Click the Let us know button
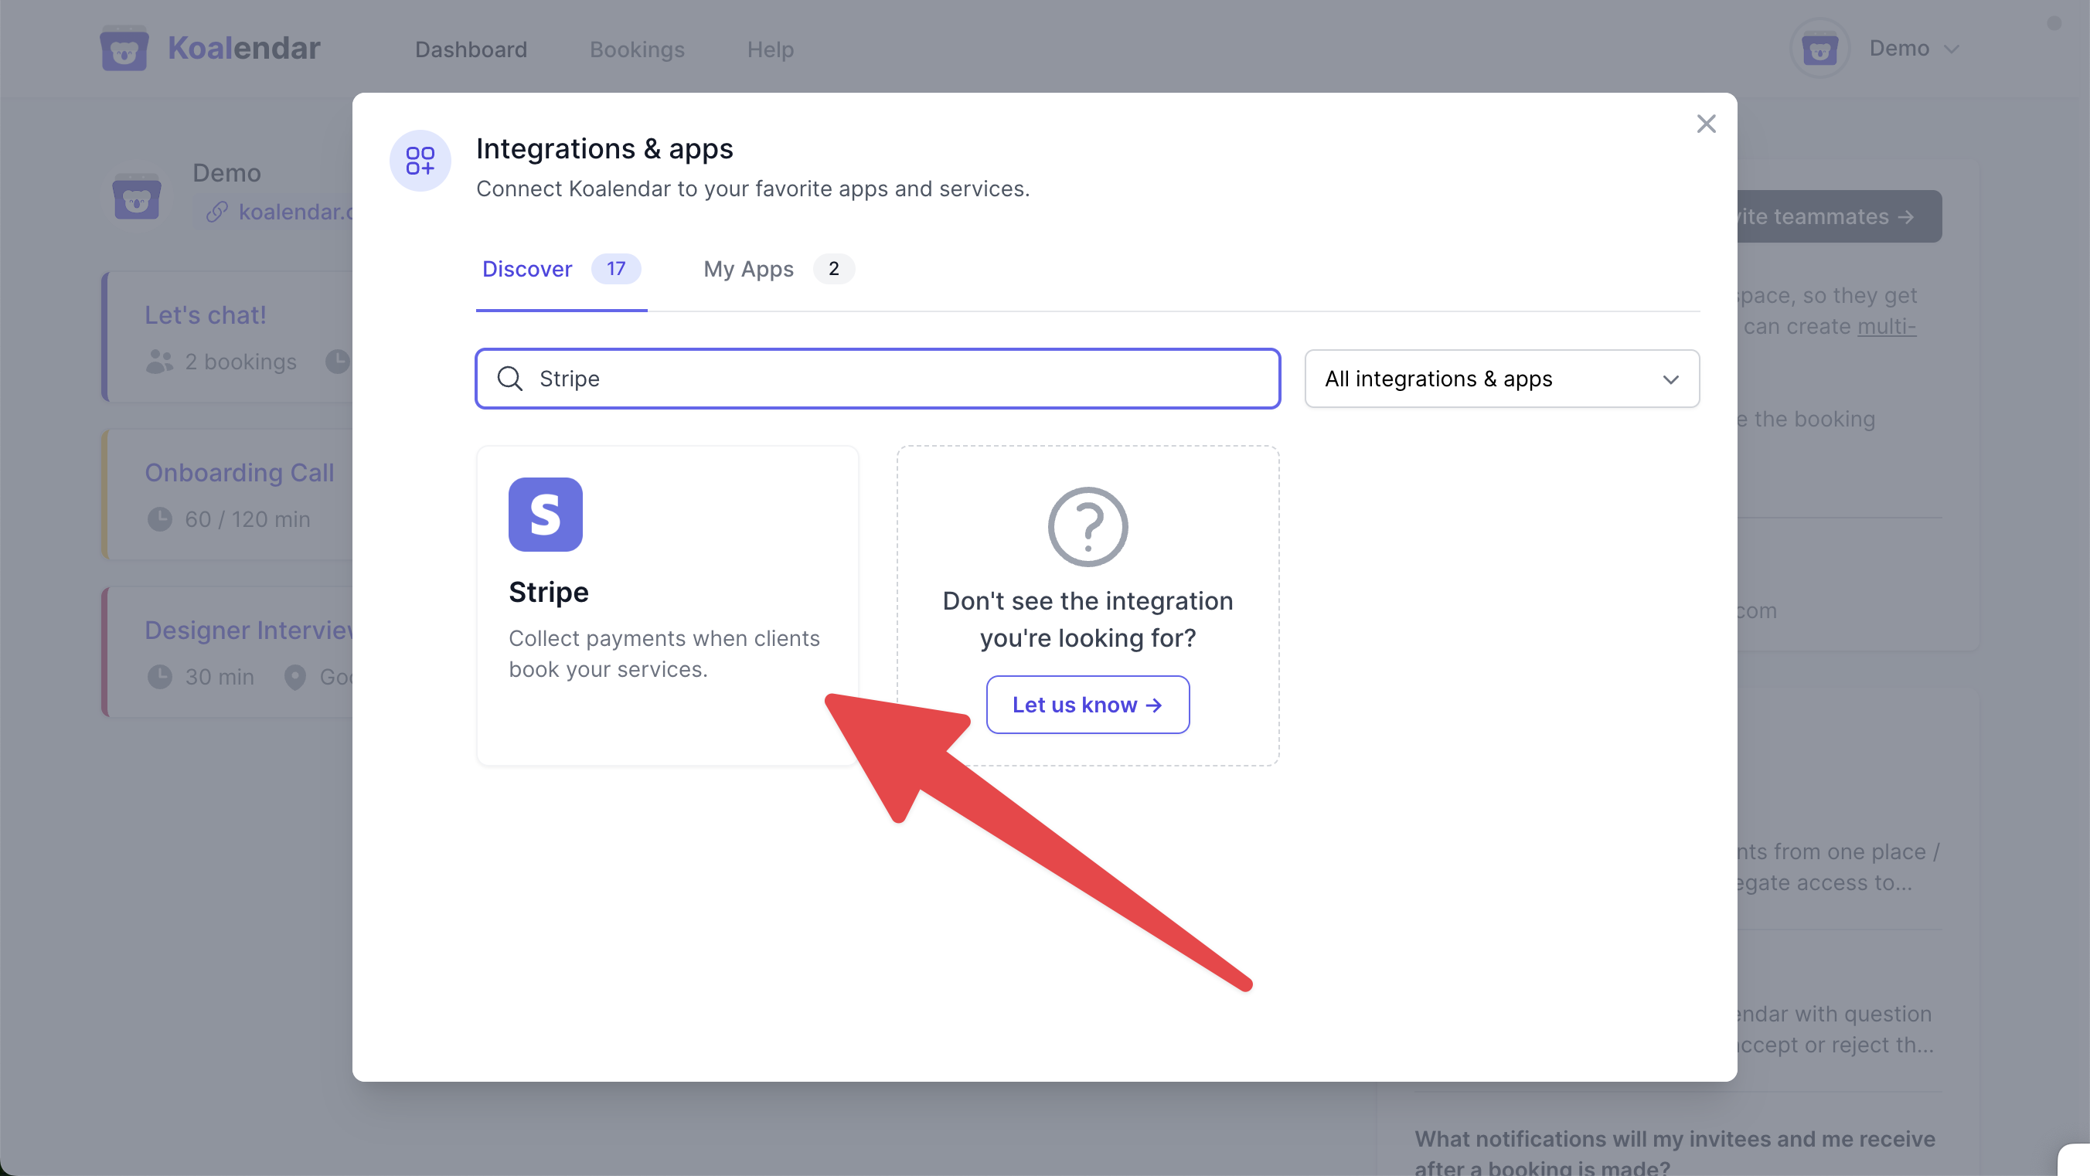This screenshot has height=1176, width=2090. (1088, 705)
